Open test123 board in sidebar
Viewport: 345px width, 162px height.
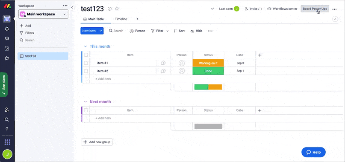(x=43, y=56)
